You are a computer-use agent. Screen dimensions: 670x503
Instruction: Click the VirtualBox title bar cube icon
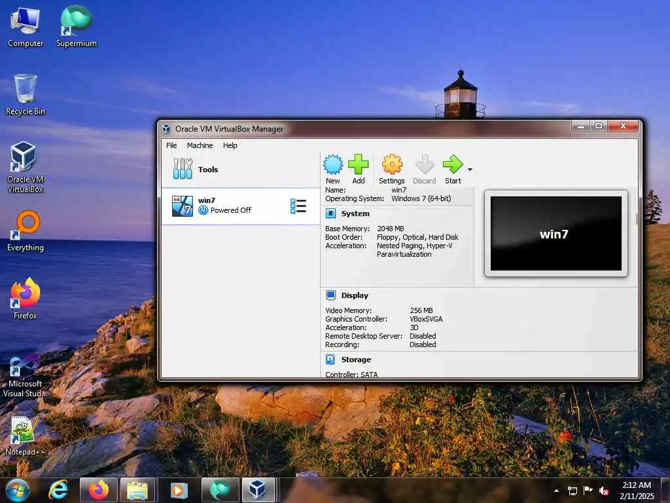pos(167,129)
